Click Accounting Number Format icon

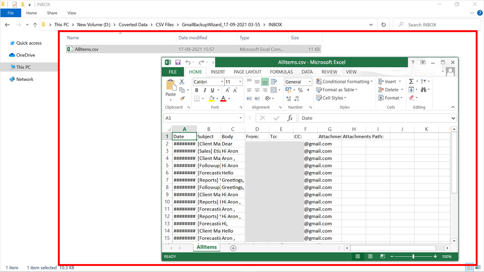[x=288, y=90]
